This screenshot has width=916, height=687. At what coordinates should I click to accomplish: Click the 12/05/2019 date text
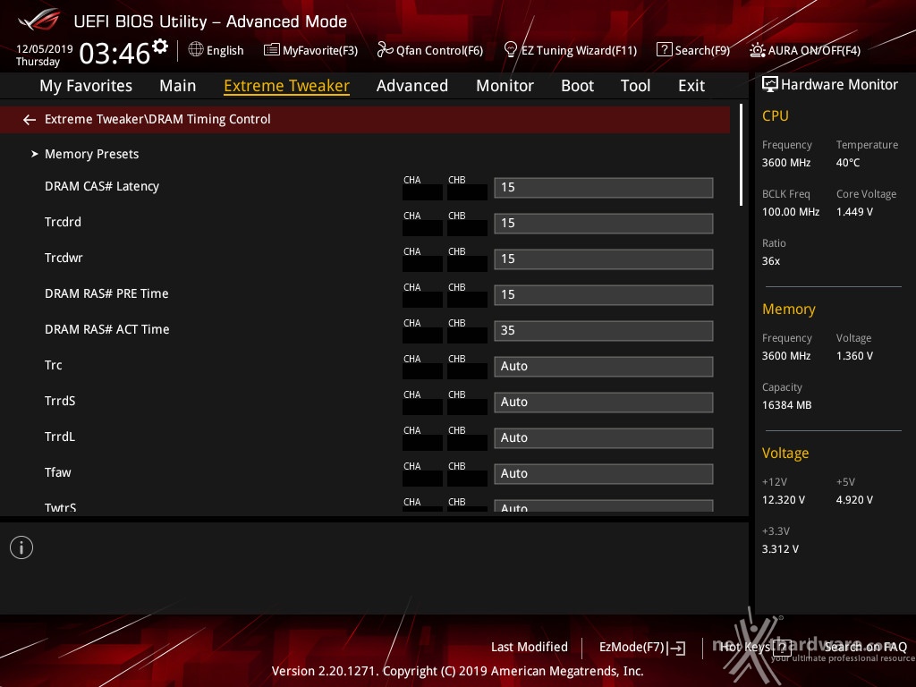pos(45,49)
